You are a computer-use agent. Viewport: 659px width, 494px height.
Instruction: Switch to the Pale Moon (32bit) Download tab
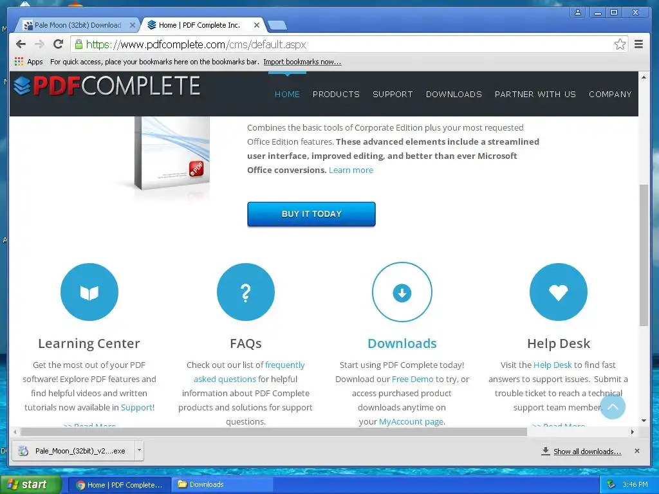point(77,25)
